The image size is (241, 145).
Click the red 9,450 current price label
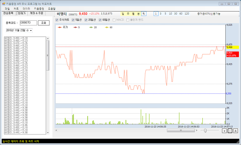(233, 54)
